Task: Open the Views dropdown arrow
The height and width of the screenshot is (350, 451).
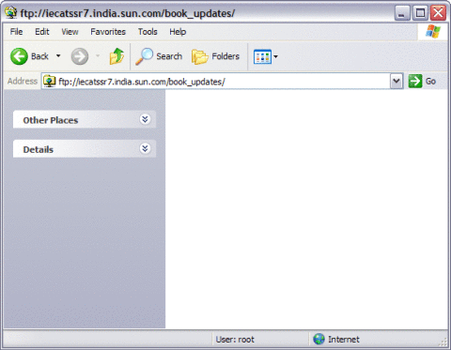Action: tap(275, 56)
